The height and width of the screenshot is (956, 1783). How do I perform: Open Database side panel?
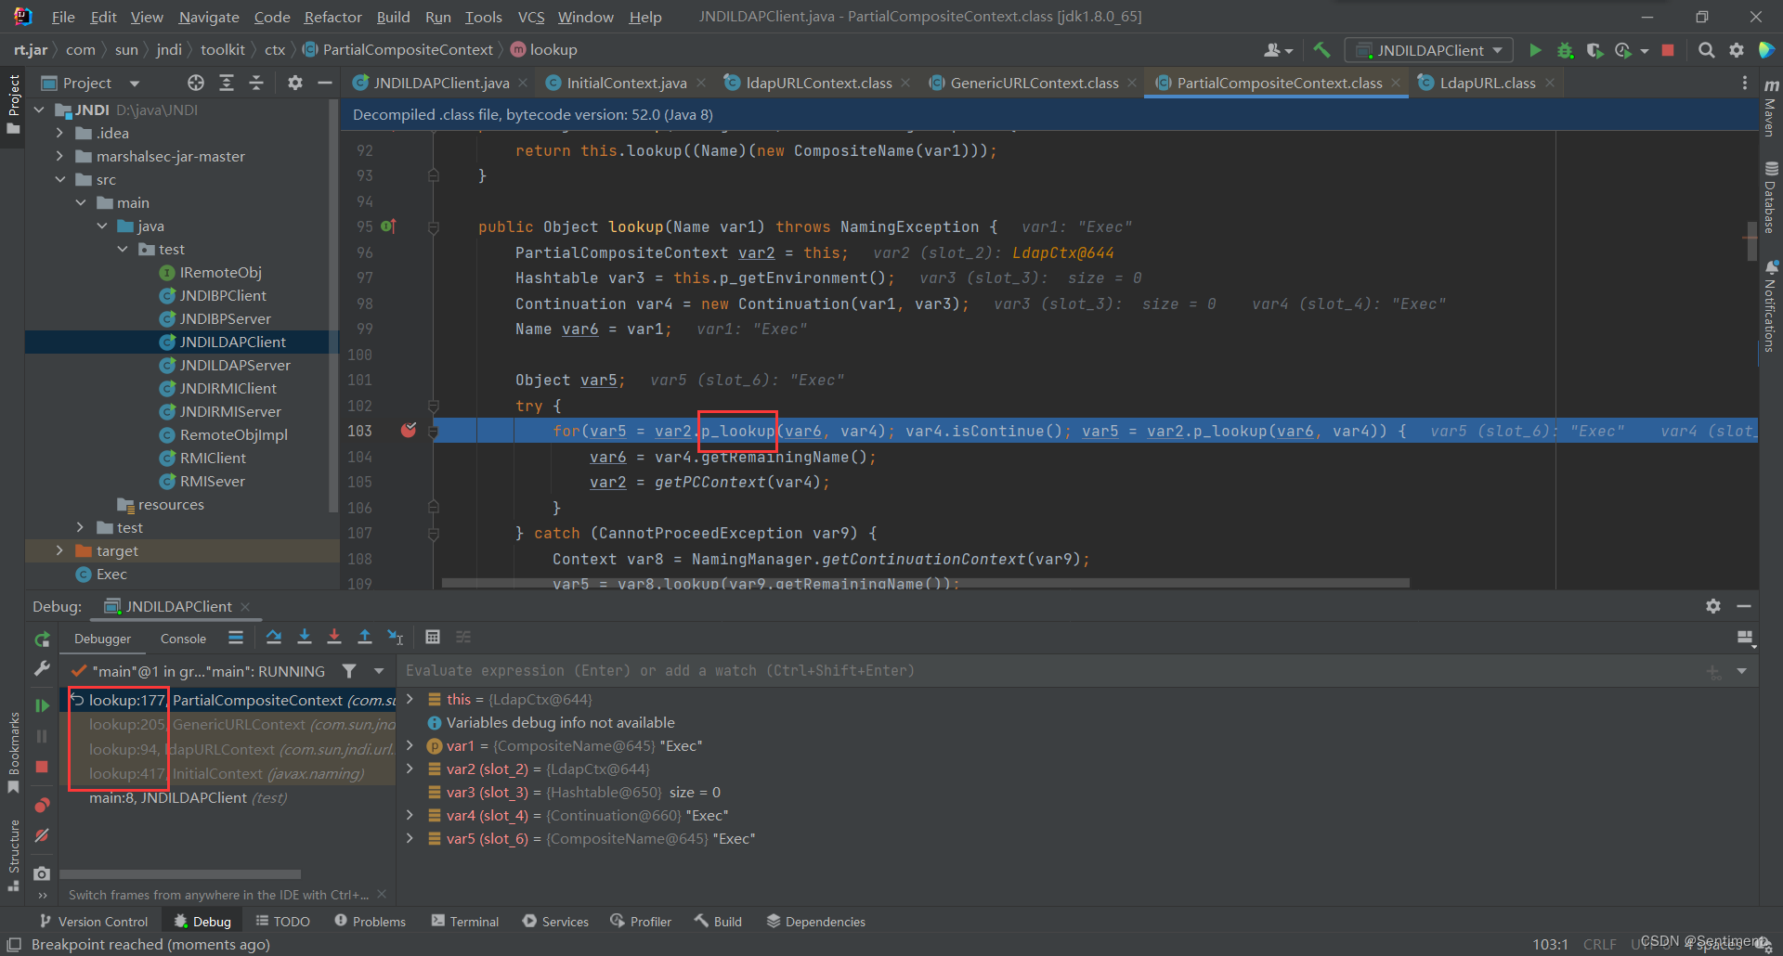(1771, 197)
